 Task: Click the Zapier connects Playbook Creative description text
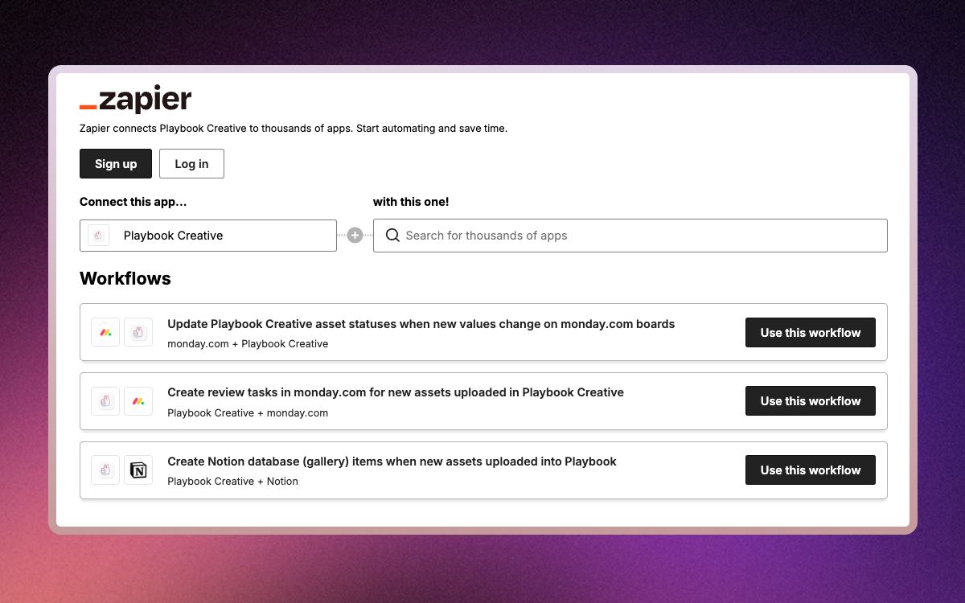(x=294, y=128)
